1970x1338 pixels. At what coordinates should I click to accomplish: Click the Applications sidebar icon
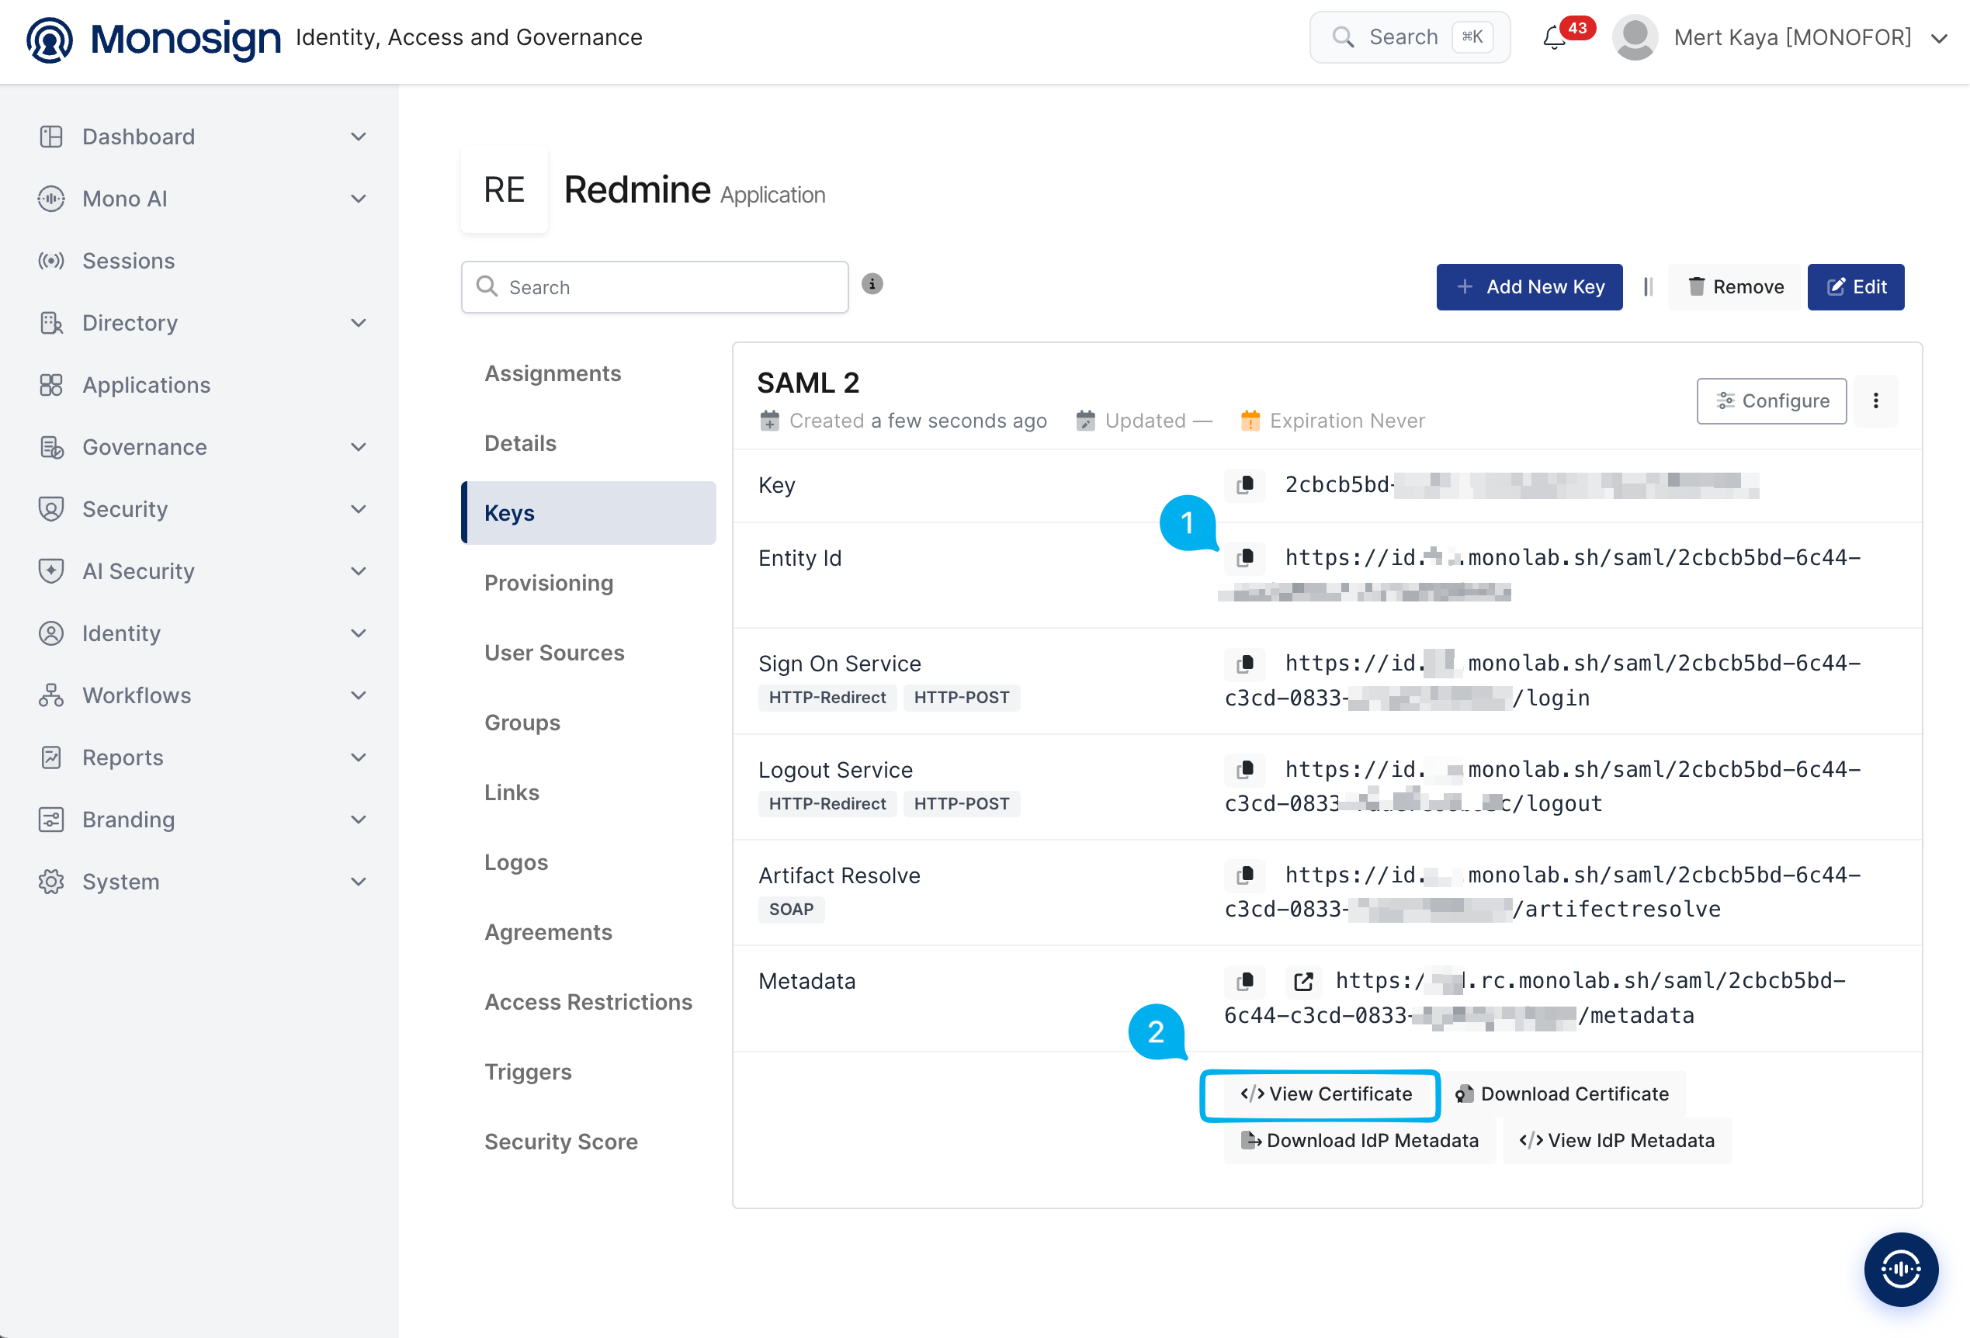click(51, 385)
